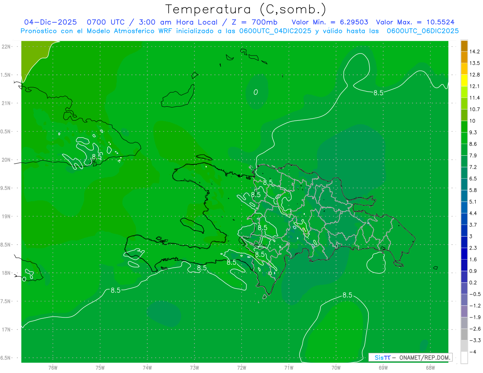Click the '8.5' contour label over eastern Cuba

click(97, 157)
